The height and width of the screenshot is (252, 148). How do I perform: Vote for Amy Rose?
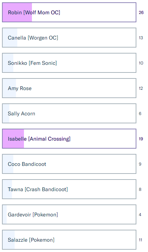69,88
